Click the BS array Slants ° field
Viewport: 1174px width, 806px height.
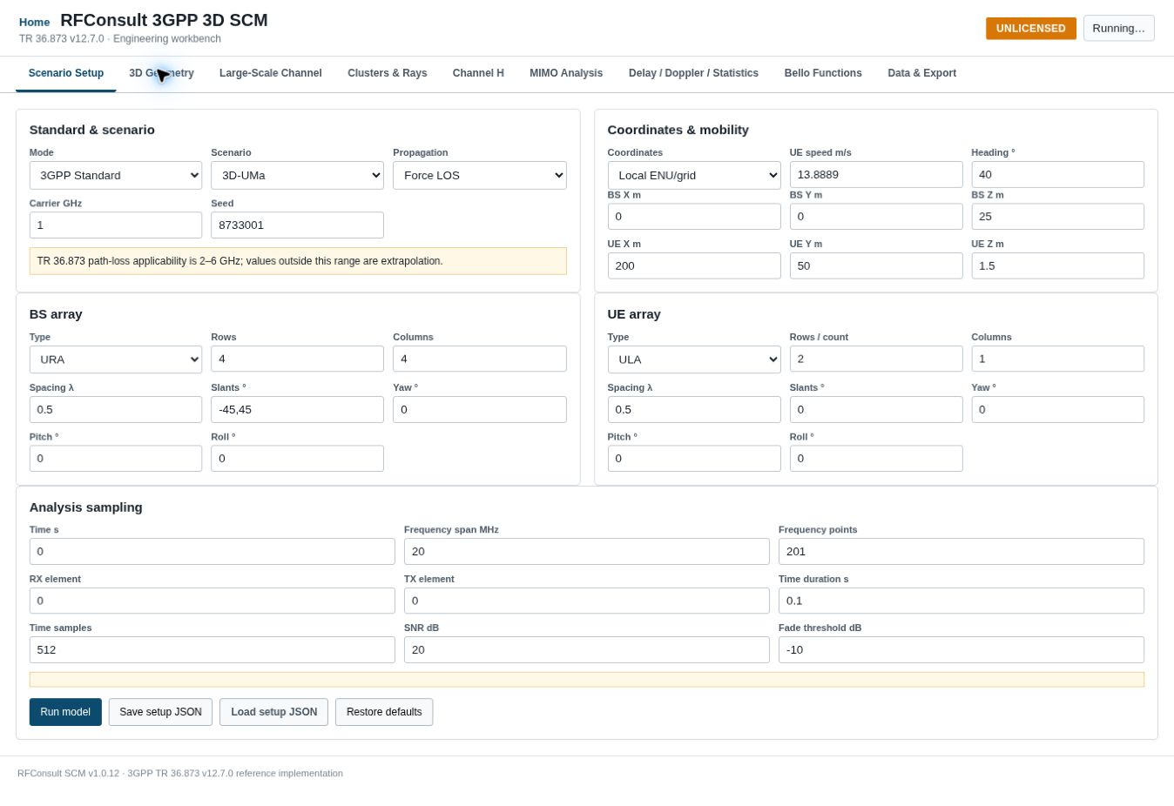(x=297, y=409)
